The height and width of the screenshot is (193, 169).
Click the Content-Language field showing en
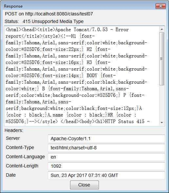(x=106, y=157)
